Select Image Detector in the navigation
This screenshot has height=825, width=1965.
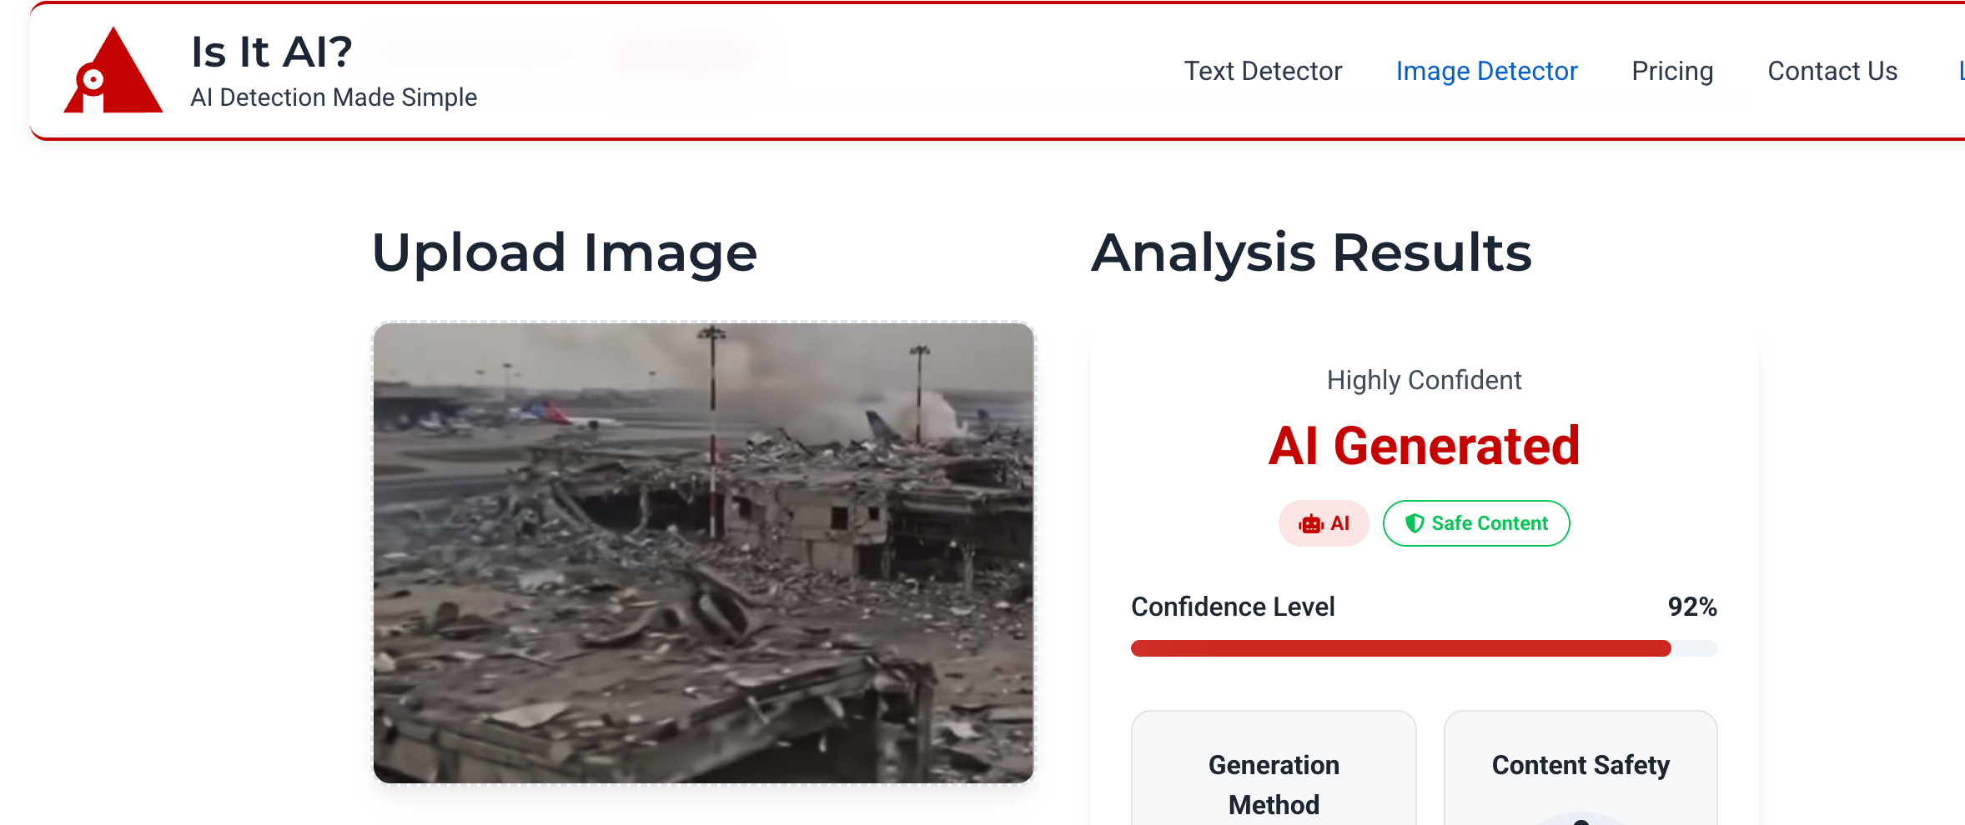pos(1486,72)
